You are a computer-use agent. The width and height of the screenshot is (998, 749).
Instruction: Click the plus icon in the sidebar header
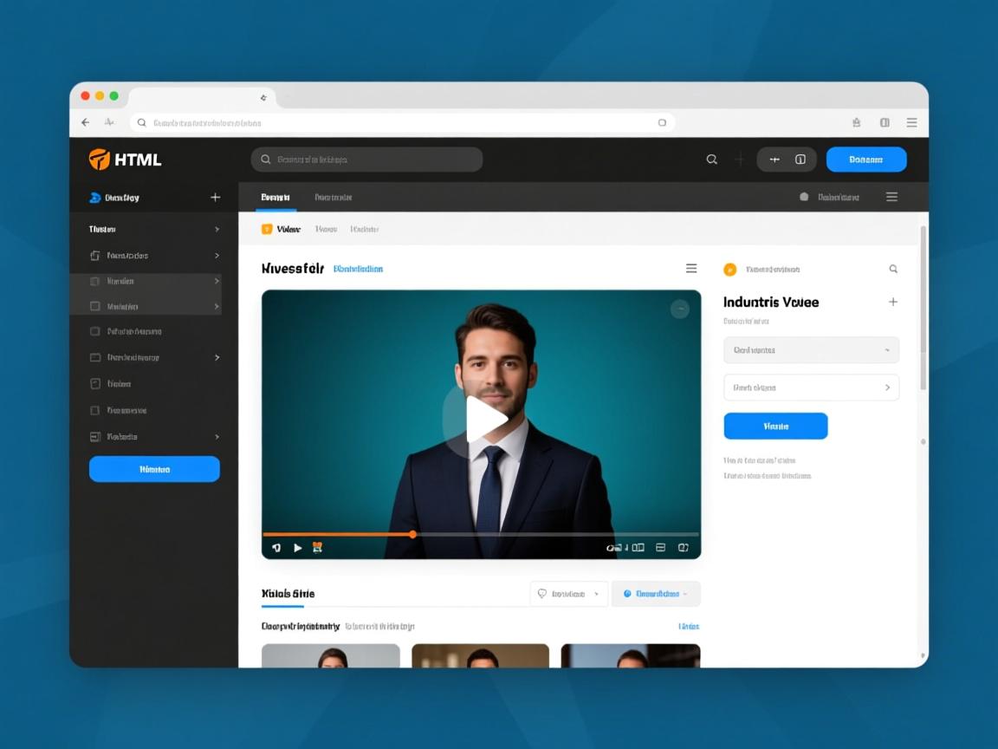pos(216,198)
